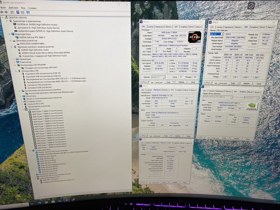280x210 pixels.
Task: Click Validate in the CPU-Z Graphics window
Action: point(236,138)
